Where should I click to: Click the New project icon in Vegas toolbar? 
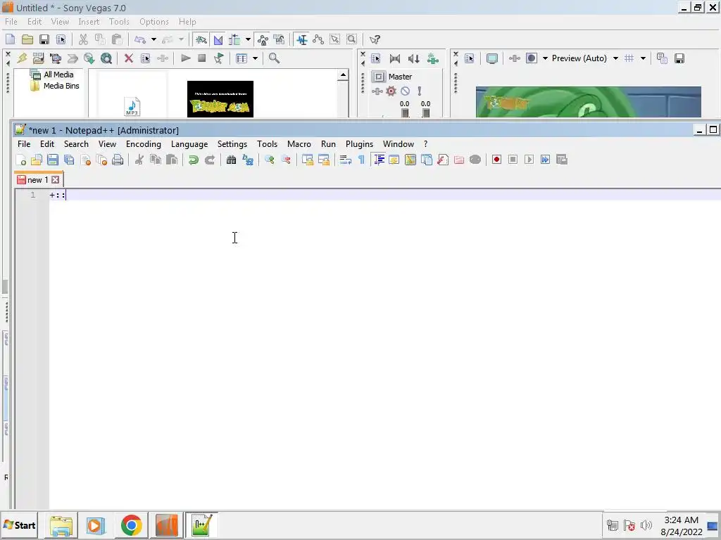pyautogui.click(x=10, y=39)
